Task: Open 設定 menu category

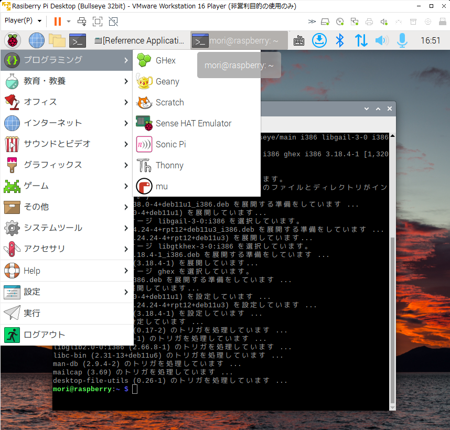Action: tap(67, 292)
